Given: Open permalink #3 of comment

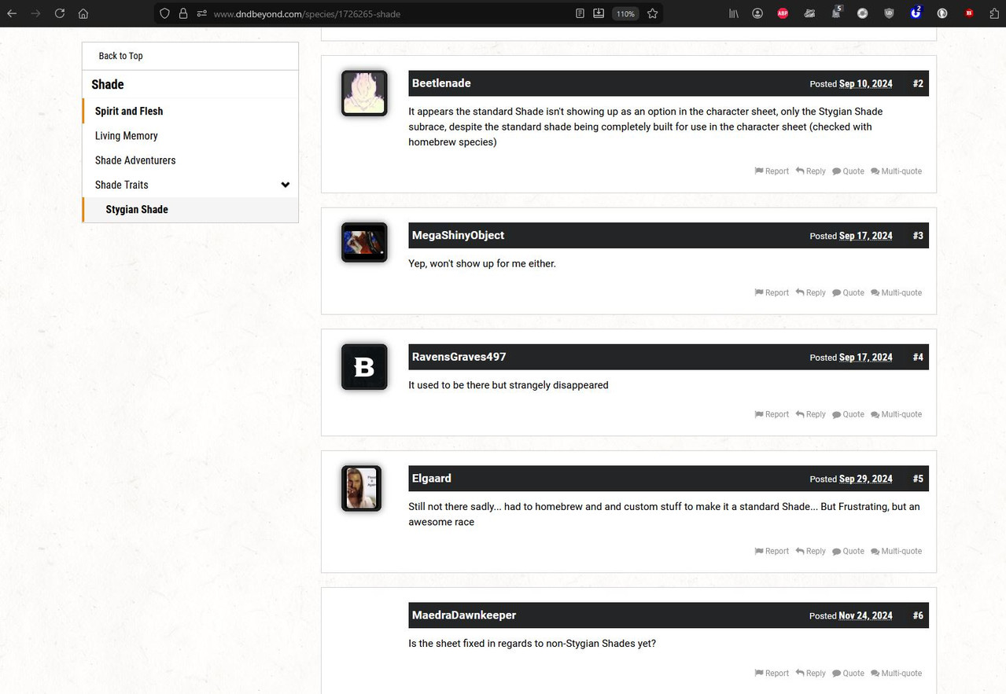Looking at the screenshot, I should point(918,236).
